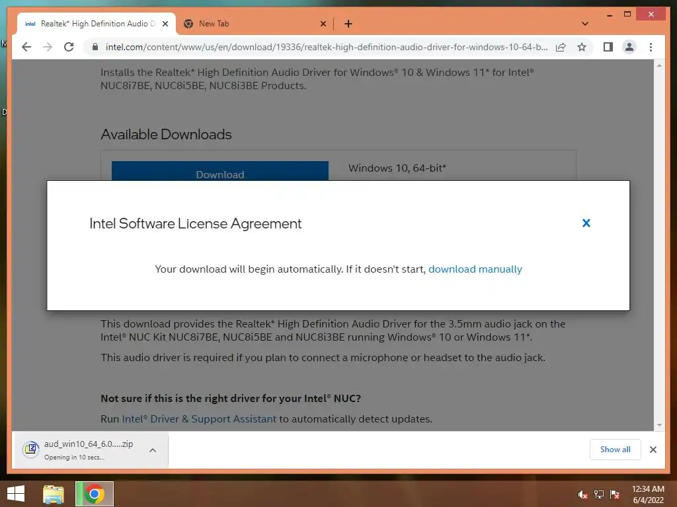The width and height of the screenshot is (677, 507).
Task: Select the Realtek High Definition Audio tab
Action: [x=97, y=24]
